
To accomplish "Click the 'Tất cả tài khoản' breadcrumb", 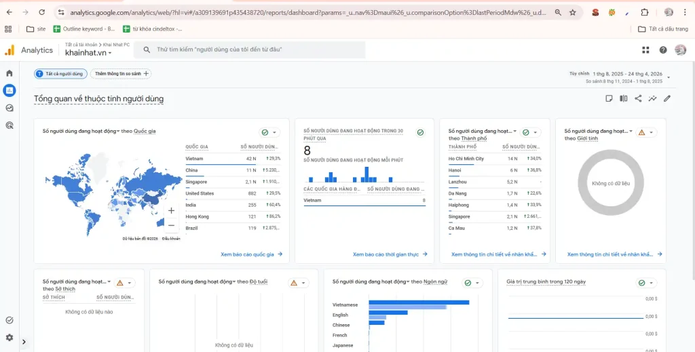I will coord(81,45).
